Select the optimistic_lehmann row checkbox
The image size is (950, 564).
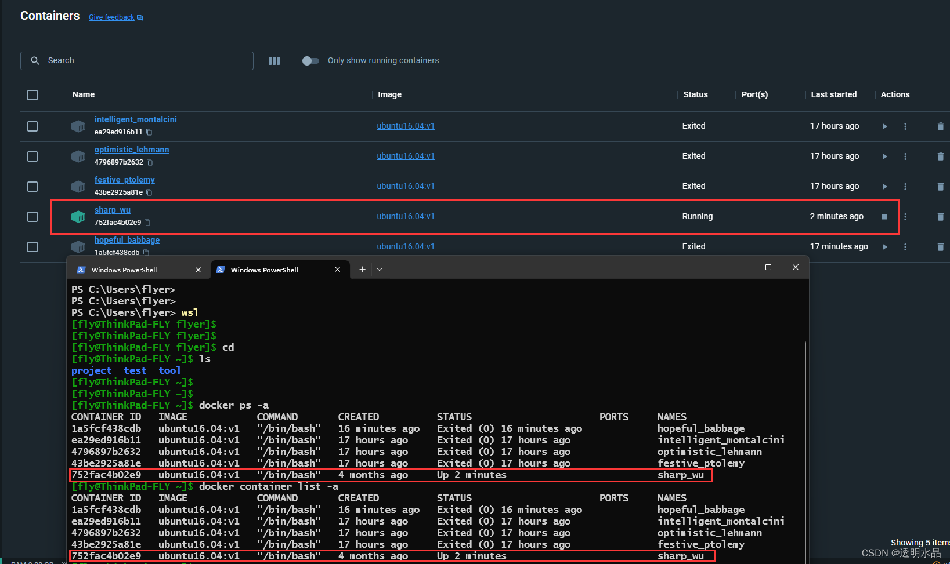click(32, 157)
